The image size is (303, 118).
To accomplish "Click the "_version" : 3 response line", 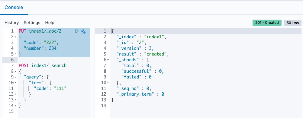I will pyautogui.click(x=135, y=48).
